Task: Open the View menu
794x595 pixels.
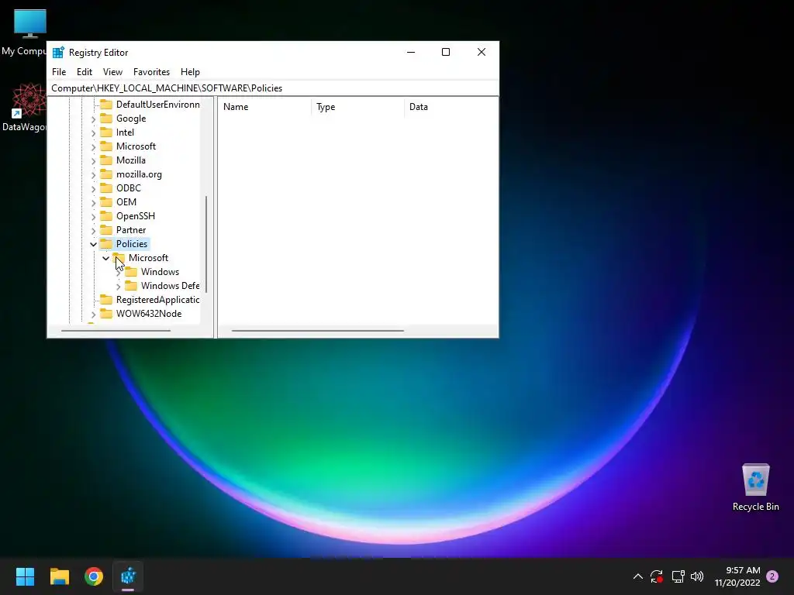Action: click(112, 72)
